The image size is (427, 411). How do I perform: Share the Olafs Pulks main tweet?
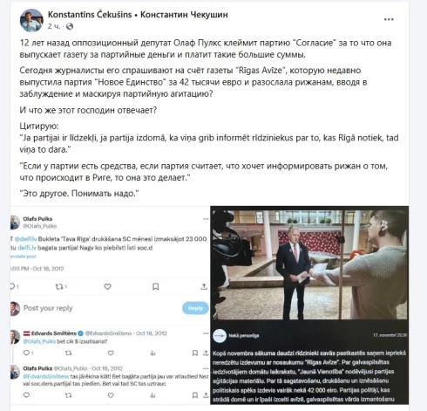(204, 286)
